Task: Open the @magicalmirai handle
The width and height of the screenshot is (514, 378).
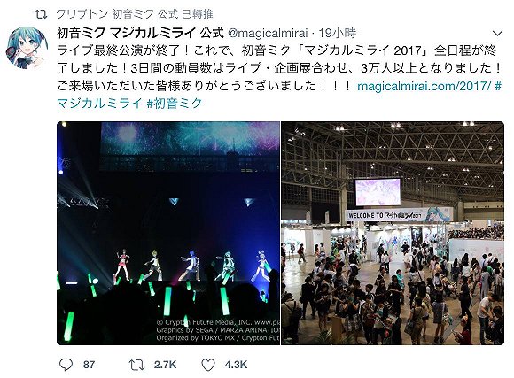Action: [x=268, y=33]
